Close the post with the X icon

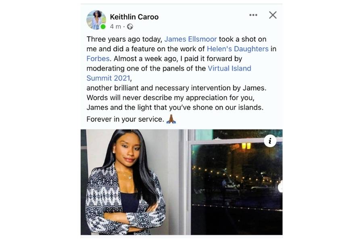tap(273, 15)
